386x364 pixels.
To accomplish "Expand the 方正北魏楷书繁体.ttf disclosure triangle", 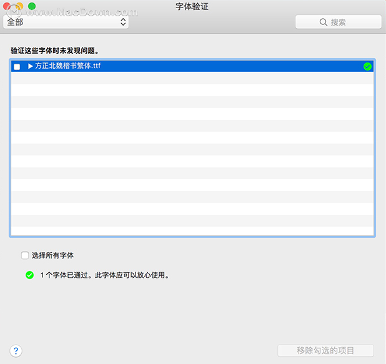I will click(30, 66).
